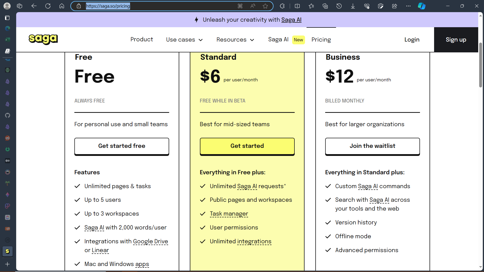
Task: Click the Task manager link
Action: click(229, 214)
